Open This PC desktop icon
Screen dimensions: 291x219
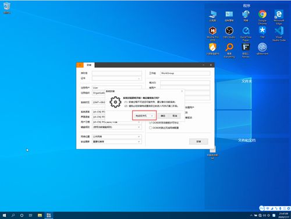point(212,16)
